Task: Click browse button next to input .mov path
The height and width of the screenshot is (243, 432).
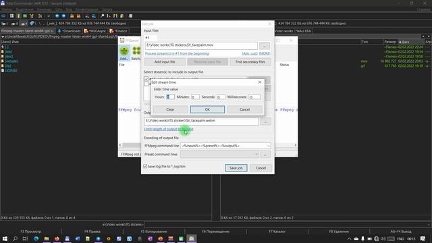Action: point(265,46)
